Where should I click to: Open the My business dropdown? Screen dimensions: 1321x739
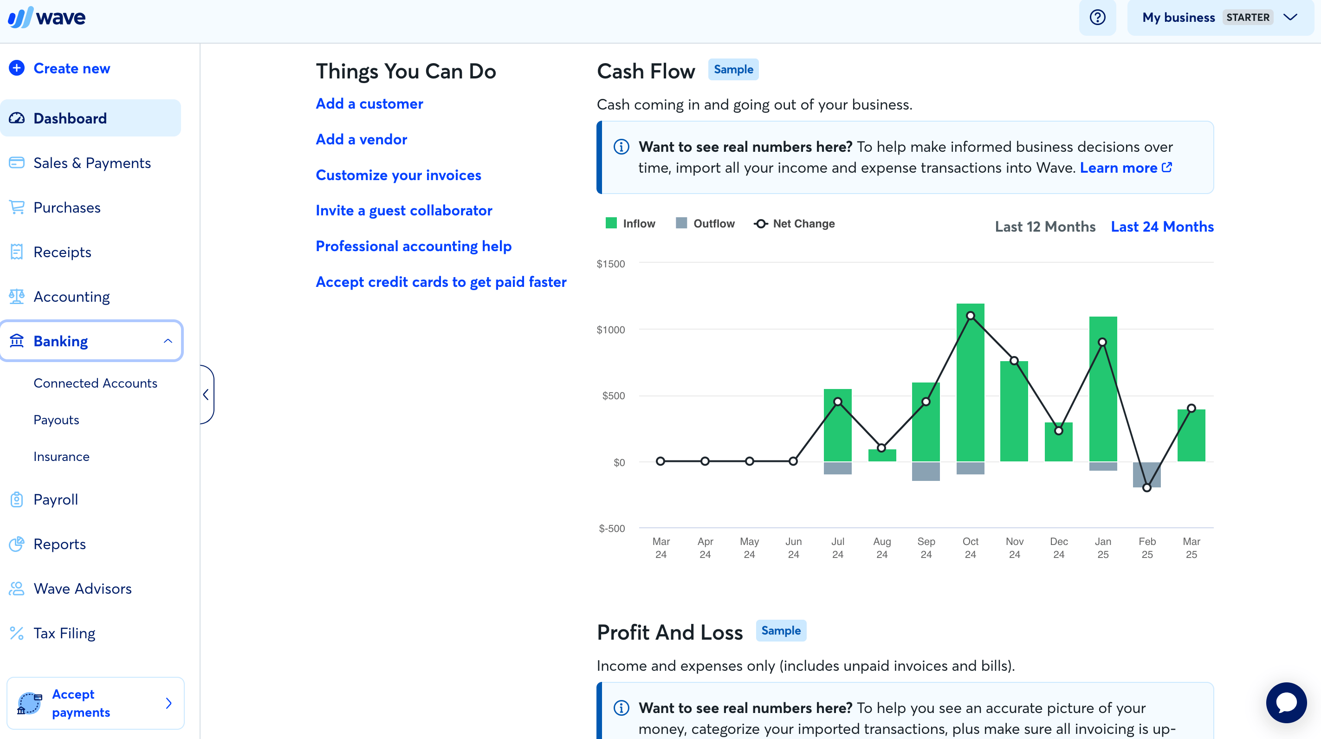[x=1219, y=17]
